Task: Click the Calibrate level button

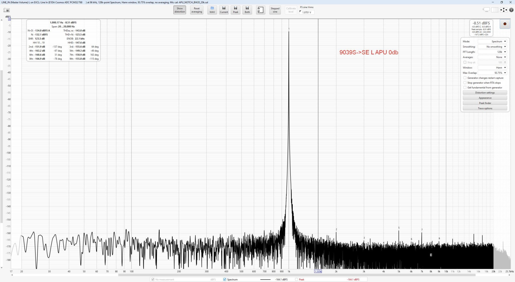Action: [x=291, y=10]
